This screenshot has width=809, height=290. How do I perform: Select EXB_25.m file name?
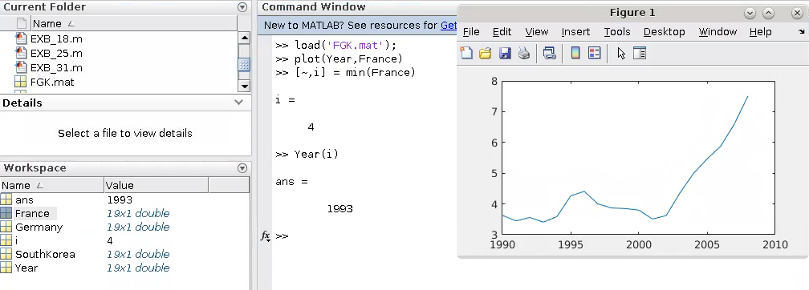pyautogui.click(x=56, y=53)
